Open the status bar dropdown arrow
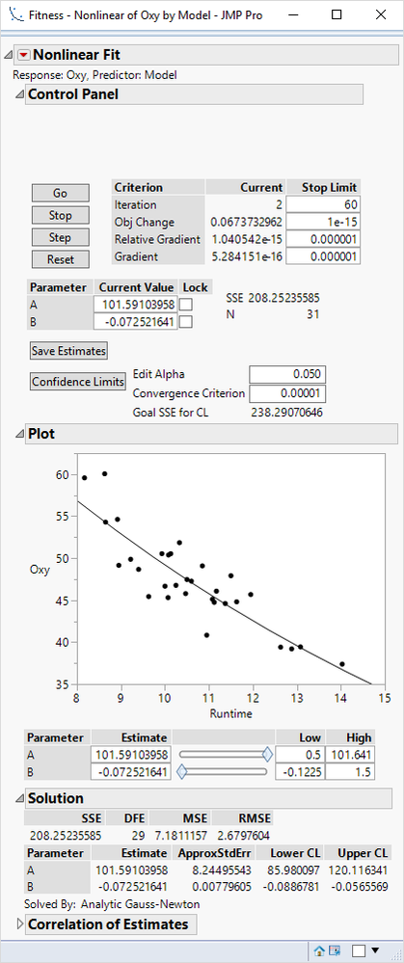Image resolution: width=404 pixels, height=963 pixels. tap(376, 950)
